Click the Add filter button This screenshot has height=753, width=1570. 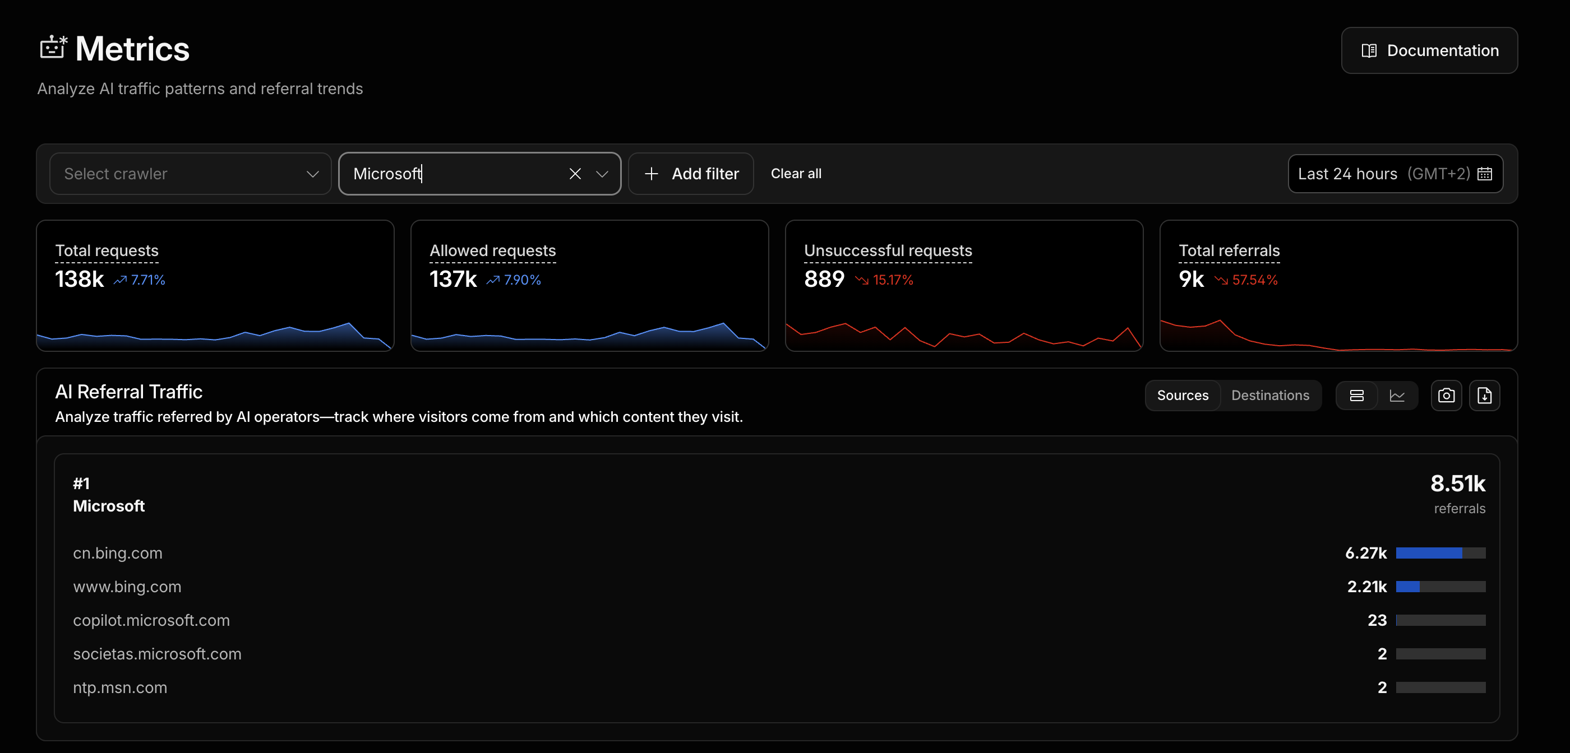(x=691, y=174)
